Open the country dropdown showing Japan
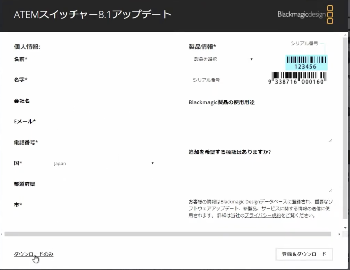The height and width of the screenshot is (270, 350). pos(103,163)
